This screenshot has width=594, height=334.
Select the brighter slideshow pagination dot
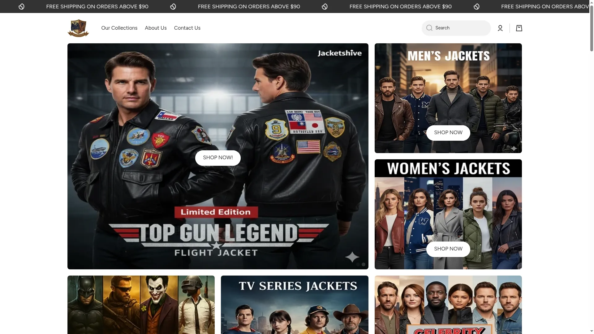click(364, 264)
